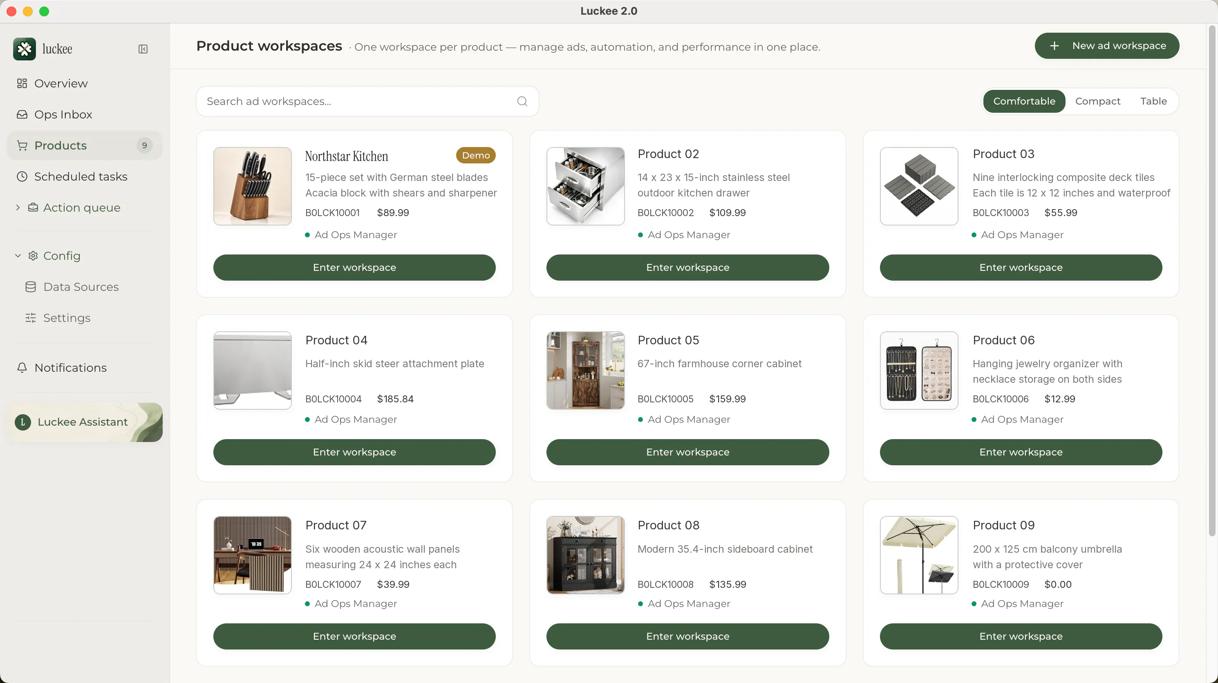Click the Action queue briefcase icon
The height and width of the screenshot is (683, 1218).
[33, 208]
